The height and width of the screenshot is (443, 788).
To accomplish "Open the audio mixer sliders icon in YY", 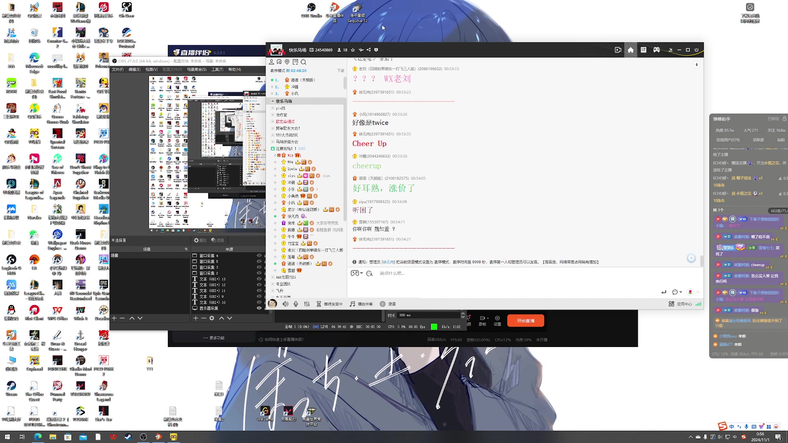I will [x=307, y=304].
